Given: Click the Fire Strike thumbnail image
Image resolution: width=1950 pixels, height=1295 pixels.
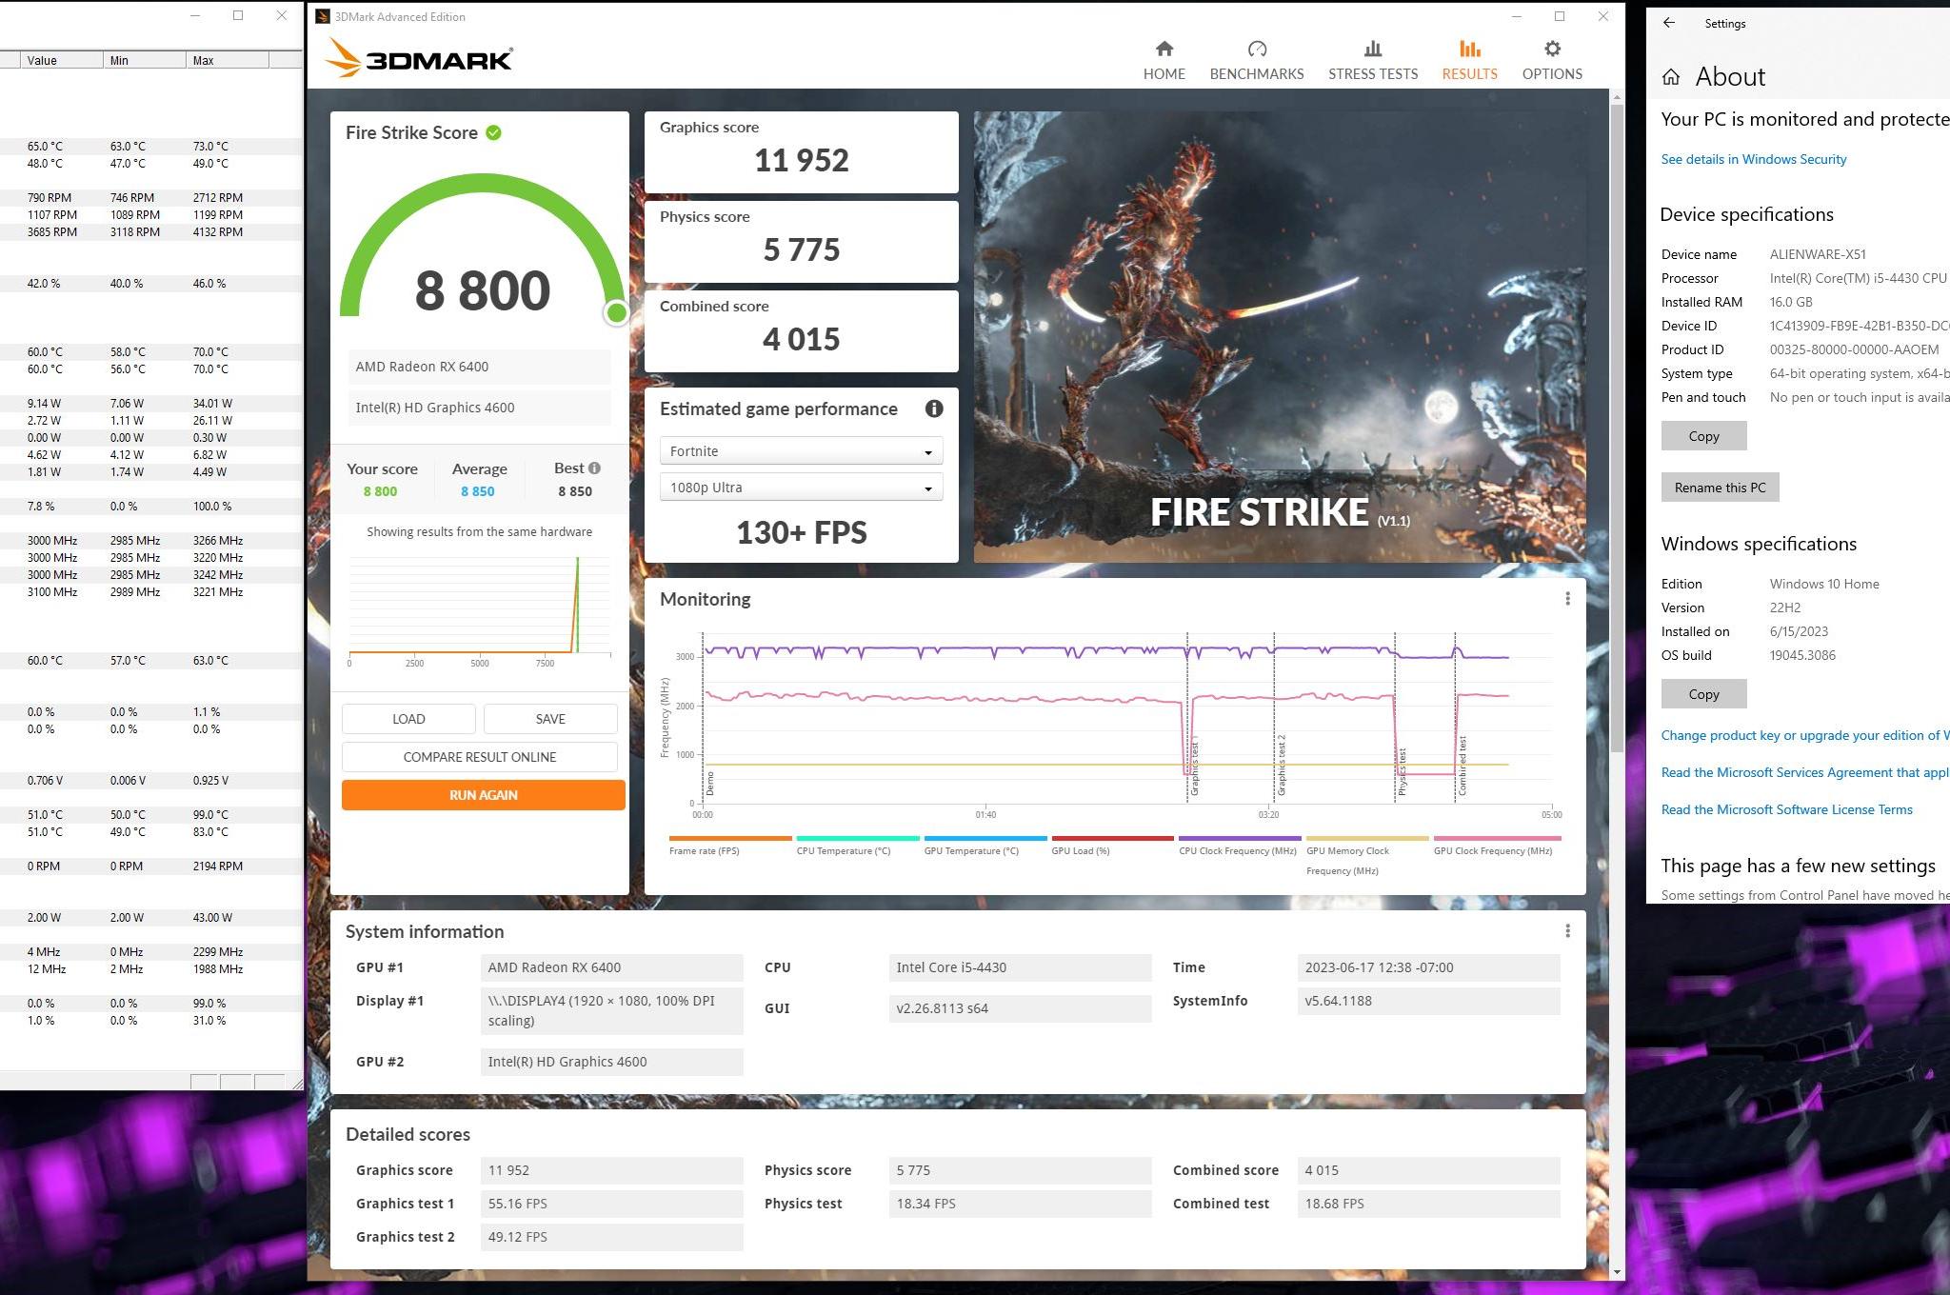Looking at the screenshot, I should (1280, 337).
